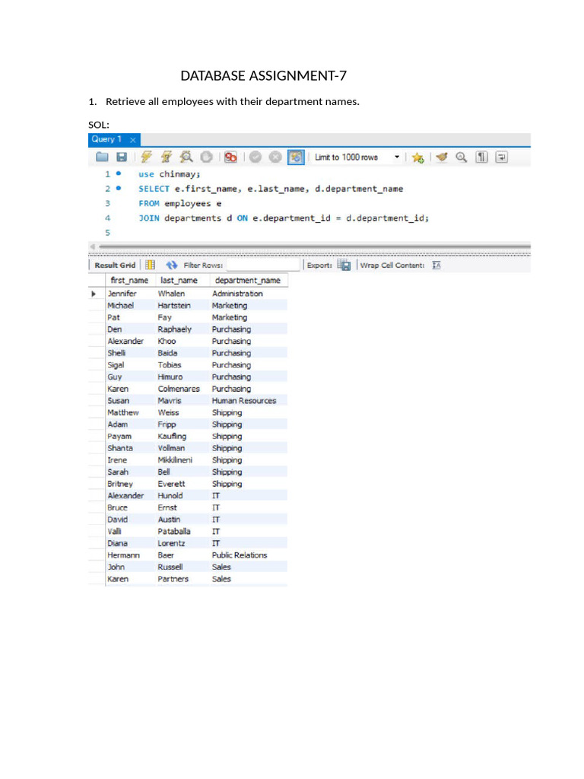Close the Query 1 tab
The image size is (584, 779).
[132, 140]
